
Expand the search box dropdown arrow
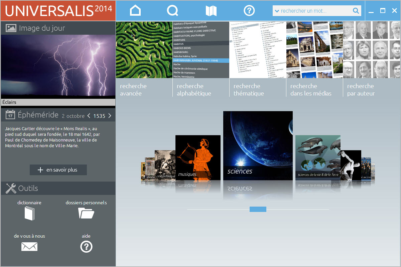[277, 11]
